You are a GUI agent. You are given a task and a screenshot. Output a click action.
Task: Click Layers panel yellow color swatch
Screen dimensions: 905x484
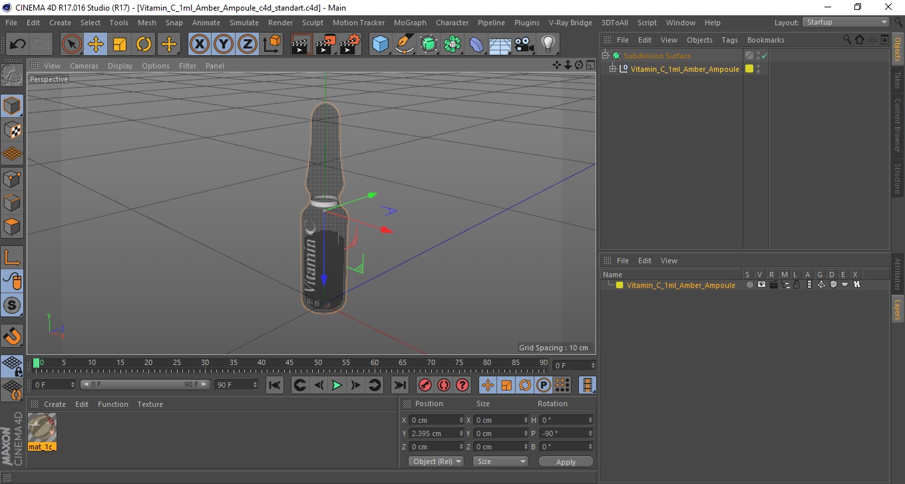coord(620,285)
